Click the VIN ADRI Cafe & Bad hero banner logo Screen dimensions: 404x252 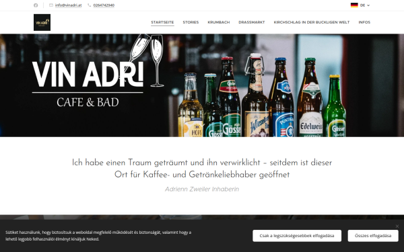[98, 71]
